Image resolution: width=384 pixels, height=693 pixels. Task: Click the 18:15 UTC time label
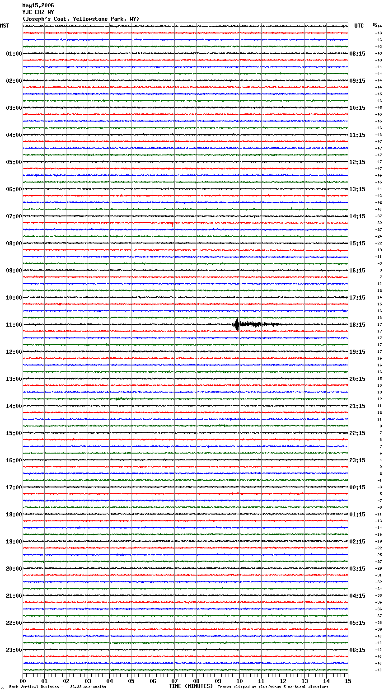tap(357, 325)
